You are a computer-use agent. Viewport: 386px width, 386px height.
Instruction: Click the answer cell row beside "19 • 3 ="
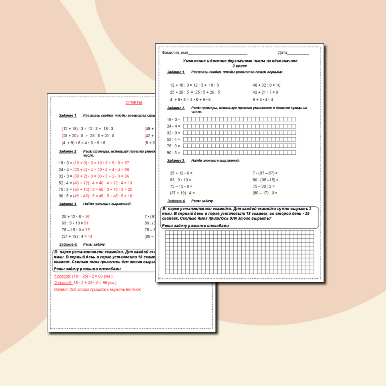tap(239, 119)
